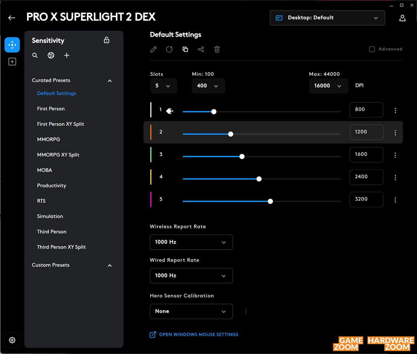Open the Max DPI 16000 dropdown
This screenshot has height=354, width=417.
click(329, 86)
